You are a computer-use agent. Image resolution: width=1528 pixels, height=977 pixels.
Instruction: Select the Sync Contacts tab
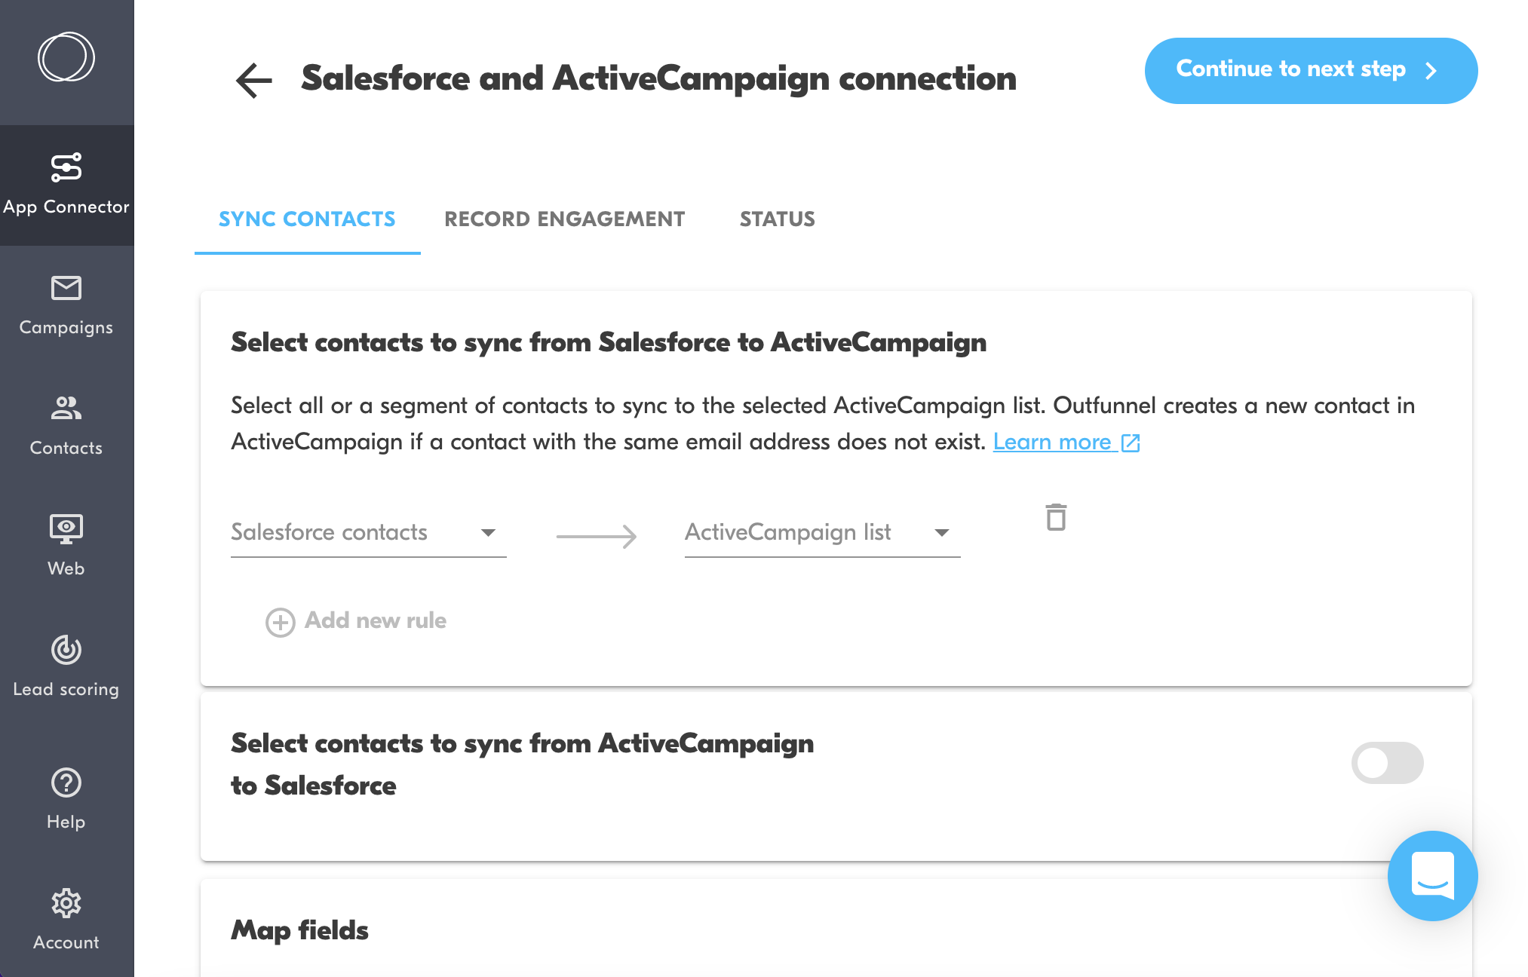click(307, 219)
